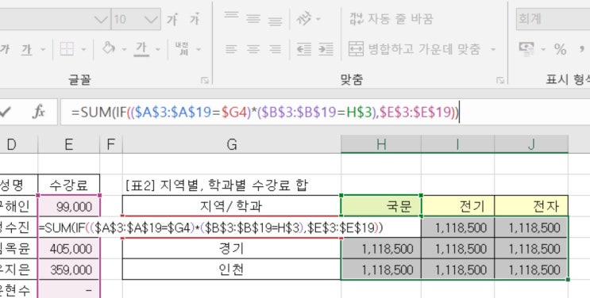Image resolution: width=590 pixels, height=298 pixels.
Task: Open the 회계 number format combo box
Action: [x=553, y=18]
